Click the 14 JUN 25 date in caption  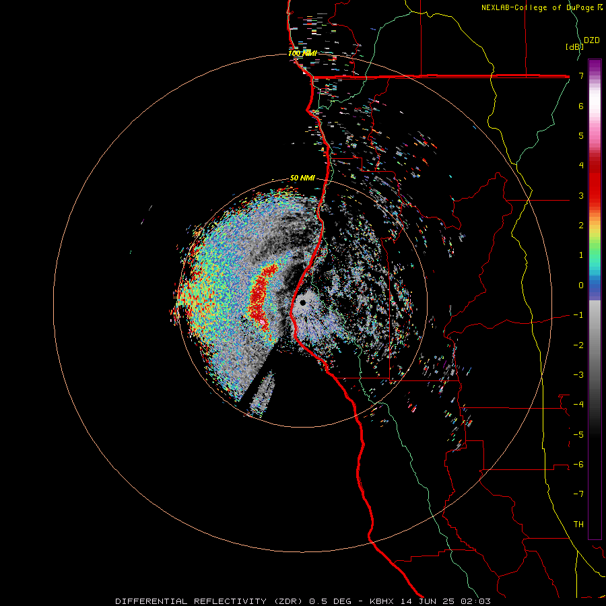click(x=428, y=601)
